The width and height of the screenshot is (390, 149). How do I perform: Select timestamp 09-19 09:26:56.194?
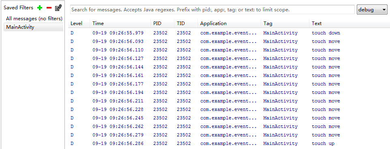[118, 92]
